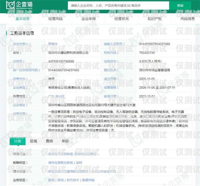
Task: Click the 经营范围 label
Action: pos(19,114)
